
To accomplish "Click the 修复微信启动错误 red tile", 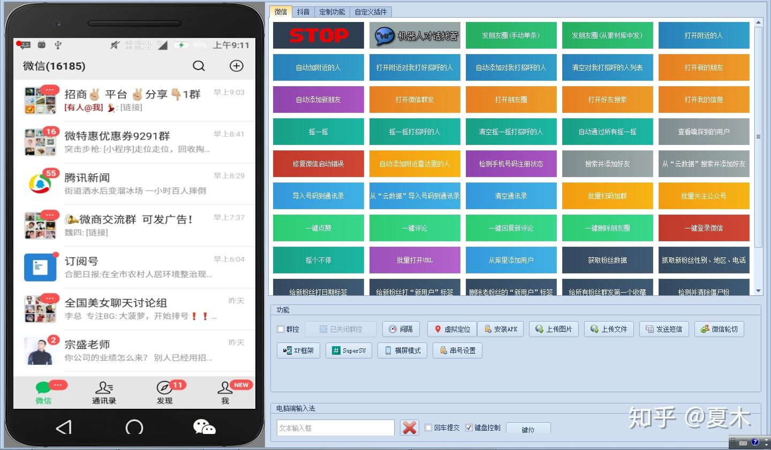I will 319,164.
